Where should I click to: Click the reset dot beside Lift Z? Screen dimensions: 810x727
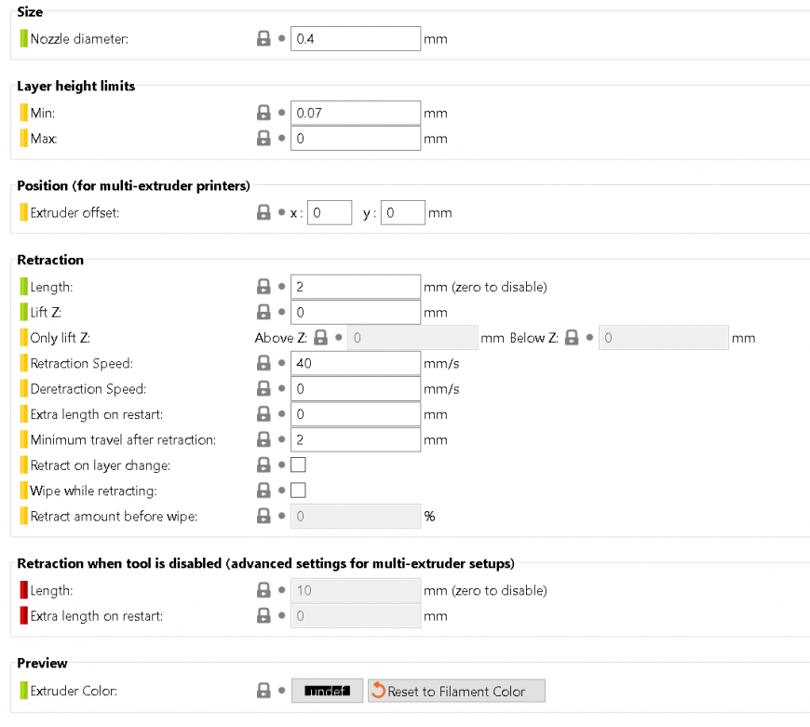point(281,312)
